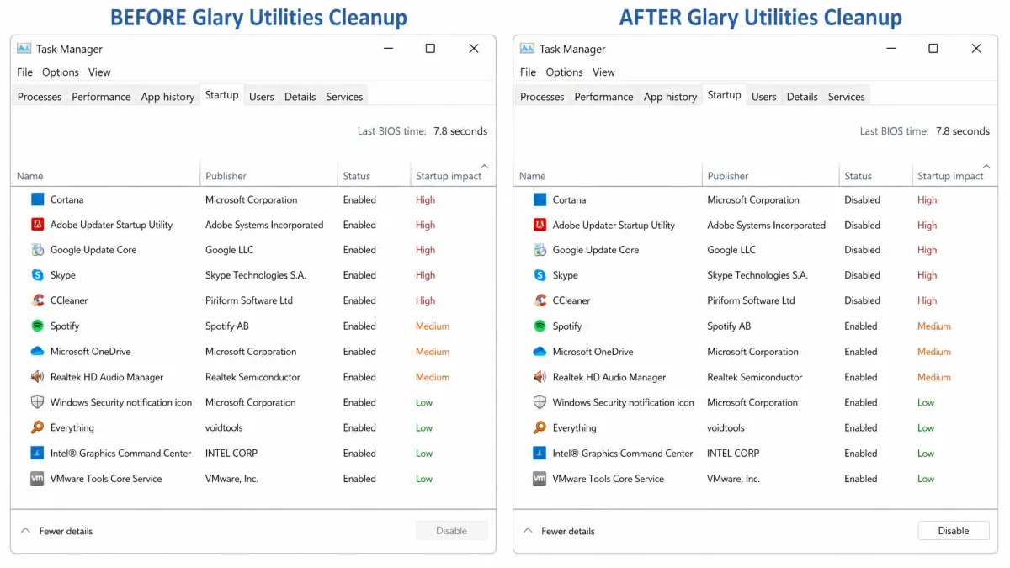Open the Options menu in the BEFORE Task Manager
This screenshot has width=1010, height=568.
coord(61,72)
